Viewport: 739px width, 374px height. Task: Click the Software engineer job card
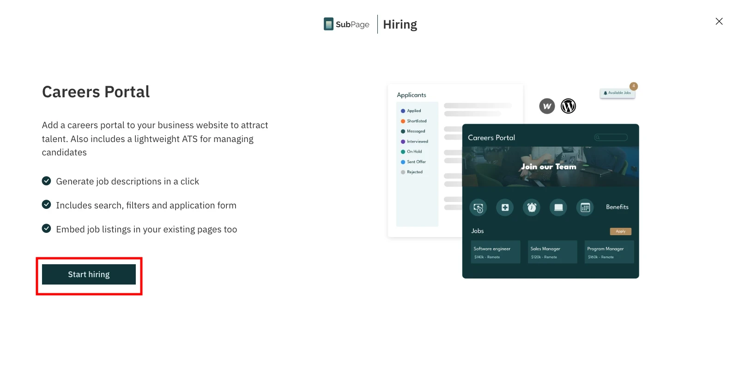[496, 252]
